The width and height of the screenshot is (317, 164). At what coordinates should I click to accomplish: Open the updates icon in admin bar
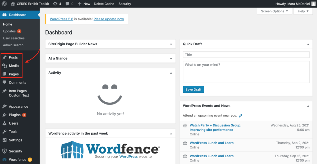tap(55, 4)
